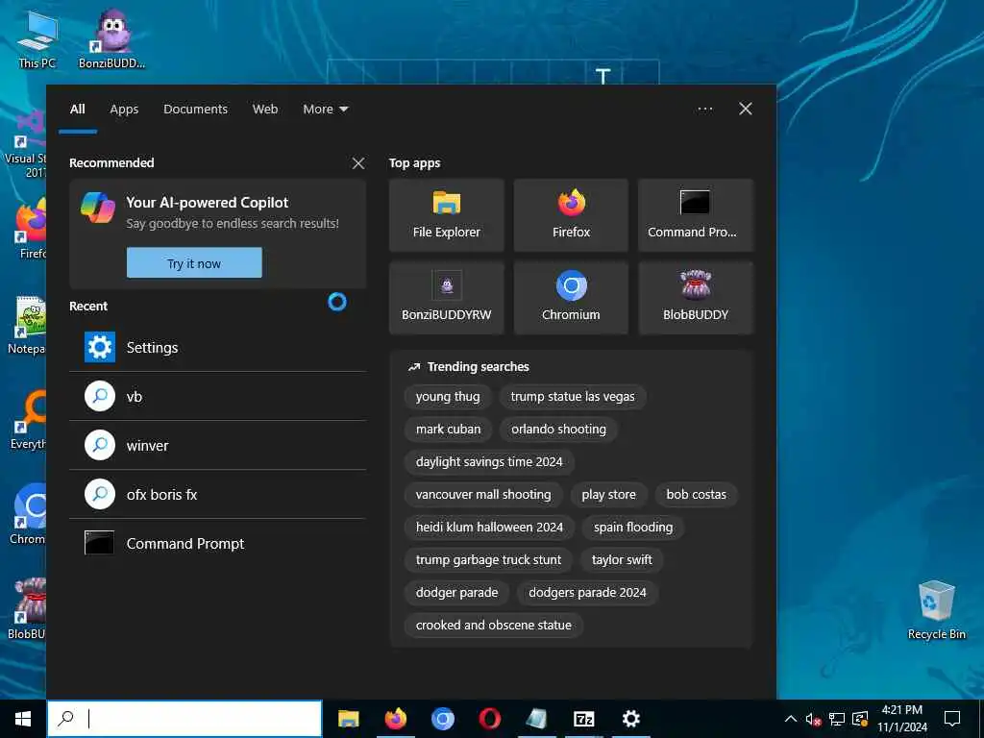
Task: Switch to the Apps tab
Action: 124,110
